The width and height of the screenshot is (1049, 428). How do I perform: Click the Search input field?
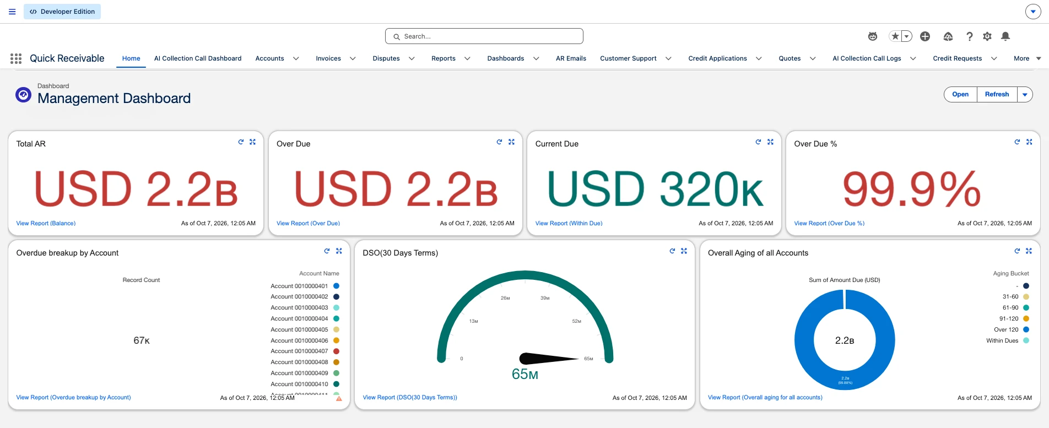tap(484, 36)
